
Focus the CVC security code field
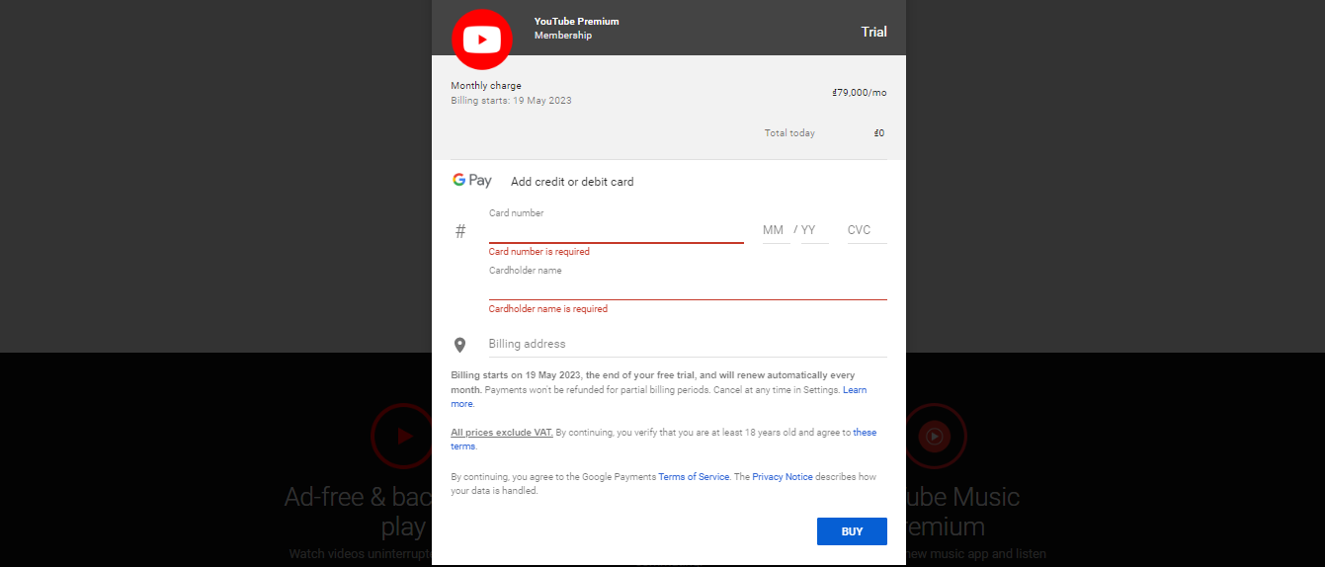867,230
